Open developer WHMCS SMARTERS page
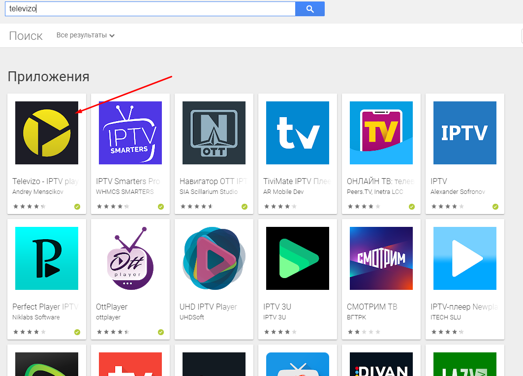 (x=125, y=192)
